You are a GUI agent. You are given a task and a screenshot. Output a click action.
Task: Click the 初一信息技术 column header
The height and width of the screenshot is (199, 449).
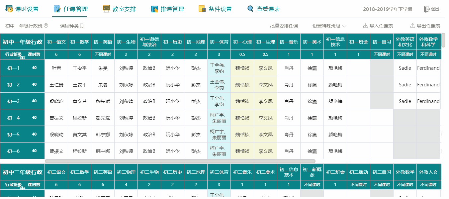[x=335, y=42]
